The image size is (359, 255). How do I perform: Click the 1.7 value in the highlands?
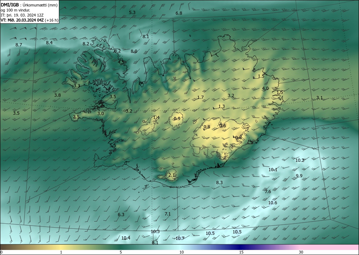200,97
